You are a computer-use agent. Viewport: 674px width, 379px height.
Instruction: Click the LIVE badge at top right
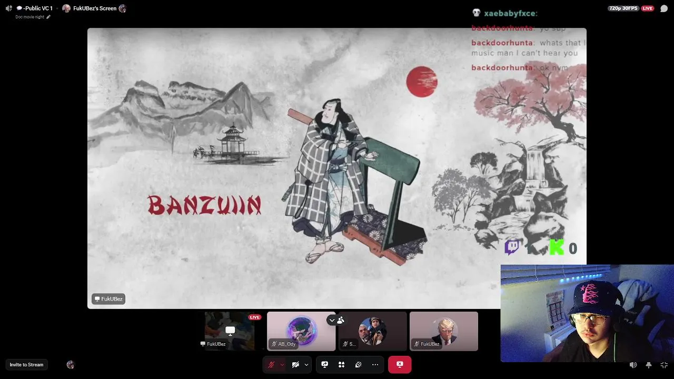pyautogui.click(x=648, y=8)
